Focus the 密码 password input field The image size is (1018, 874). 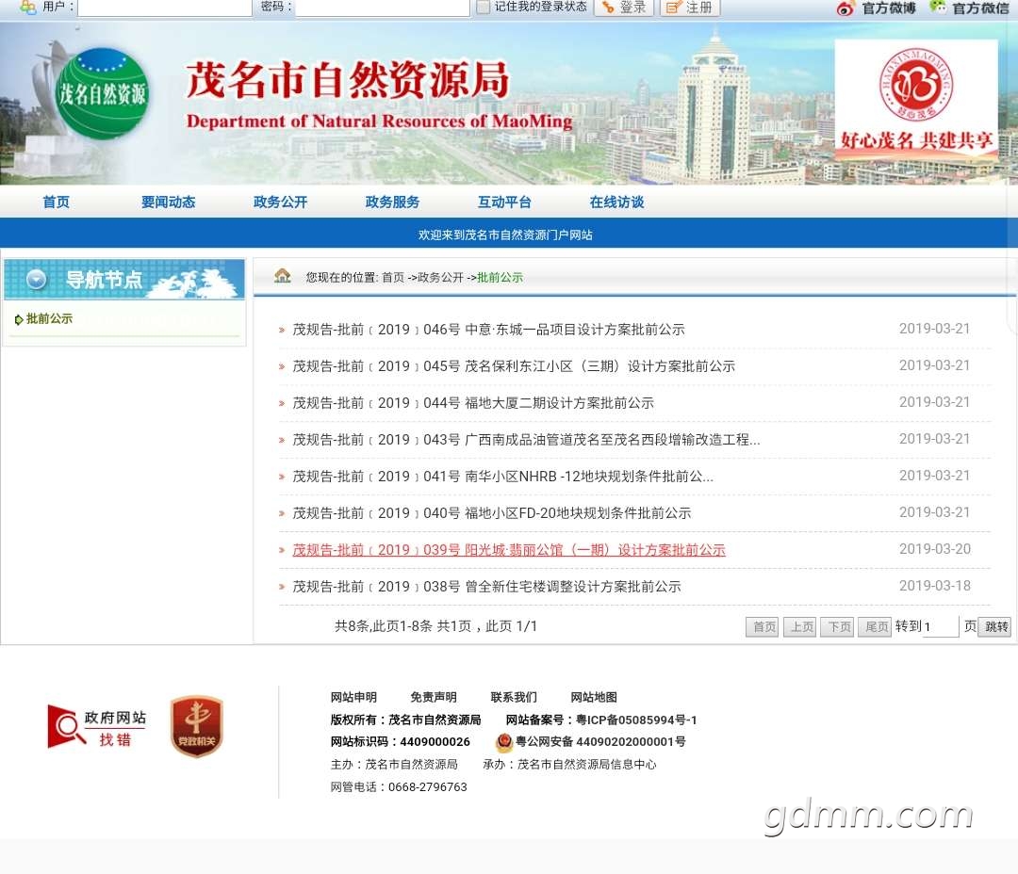tap(383, 8)
